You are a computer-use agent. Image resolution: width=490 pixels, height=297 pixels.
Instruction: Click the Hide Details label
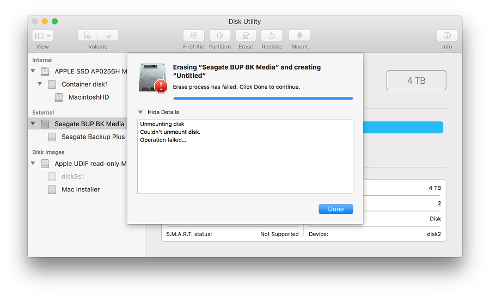click(x=163, y=112)
